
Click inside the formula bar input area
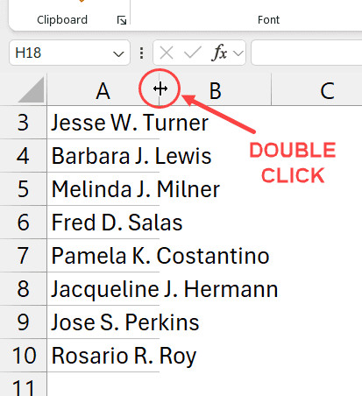point(307,53)
